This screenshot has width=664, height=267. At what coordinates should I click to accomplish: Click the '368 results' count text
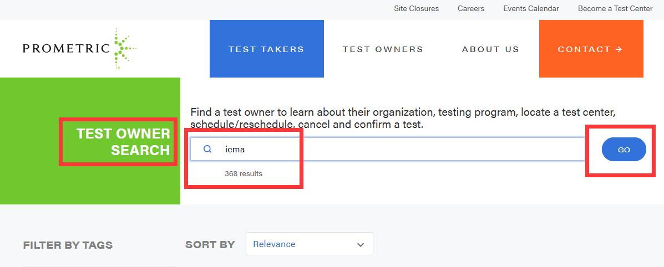pos(244,173)
